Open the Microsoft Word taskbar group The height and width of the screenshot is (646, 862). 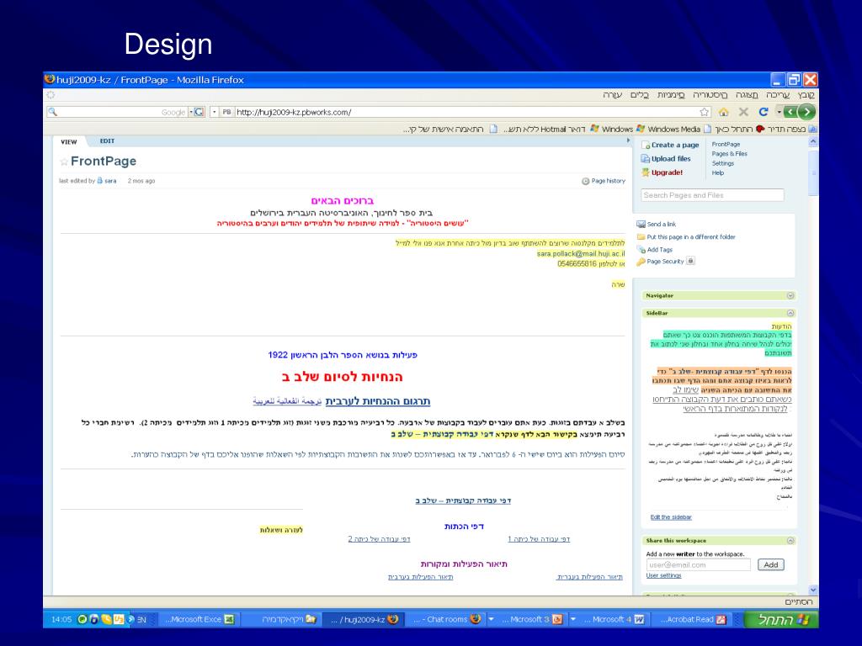click(x=614, y=620)
